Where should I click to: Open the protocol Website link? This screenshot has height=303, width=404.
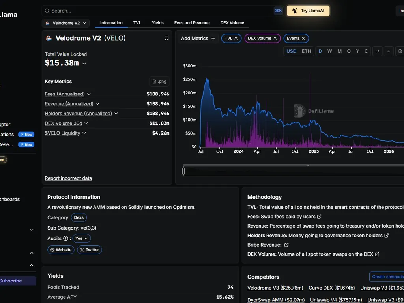pyautogui.click(x=61, y=250)
